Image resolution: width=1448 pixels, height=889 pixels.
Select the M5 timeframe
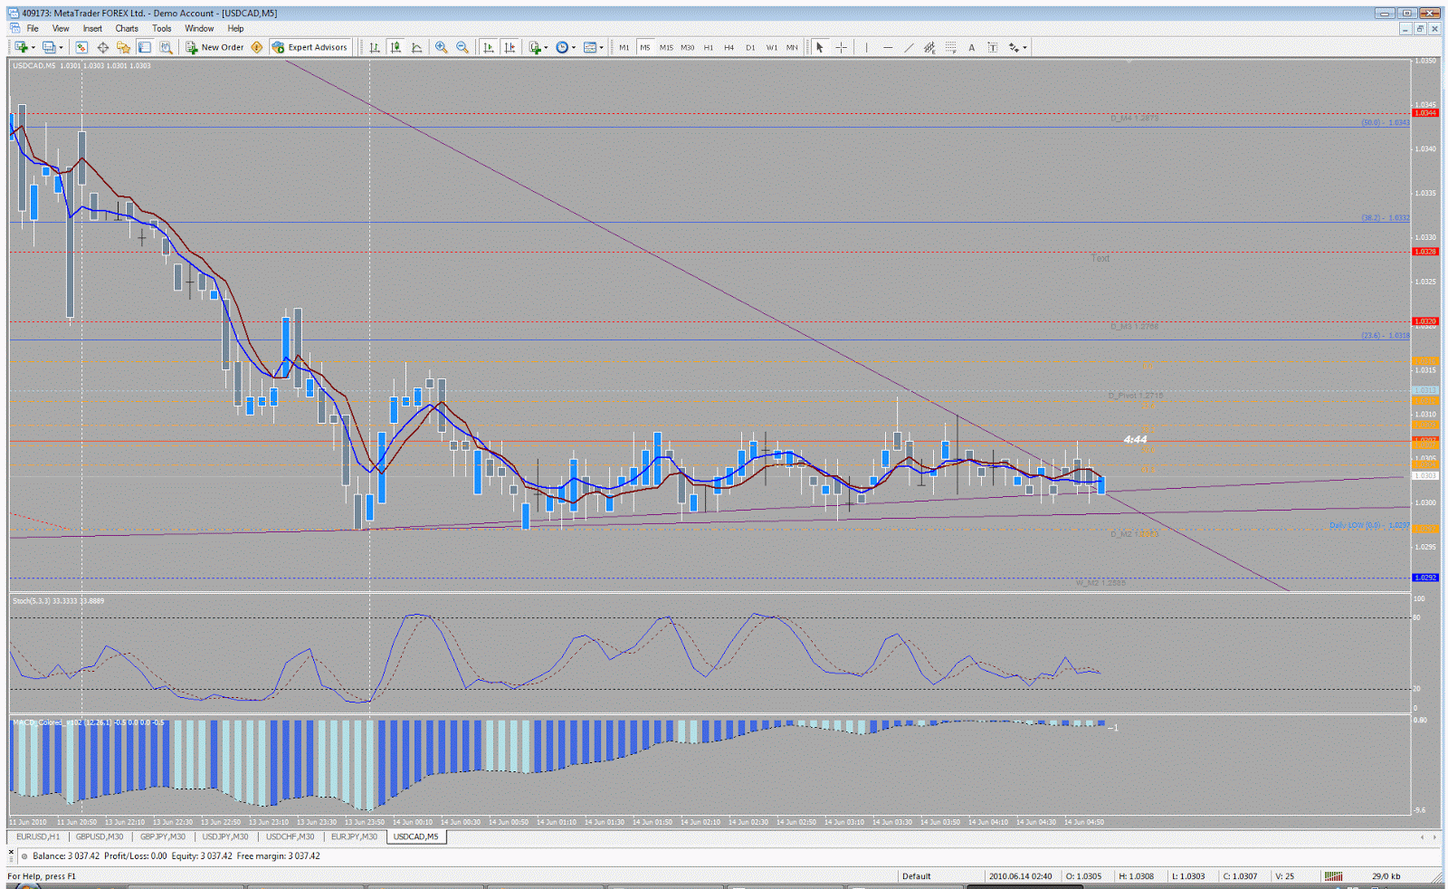[x=644, y=47]
